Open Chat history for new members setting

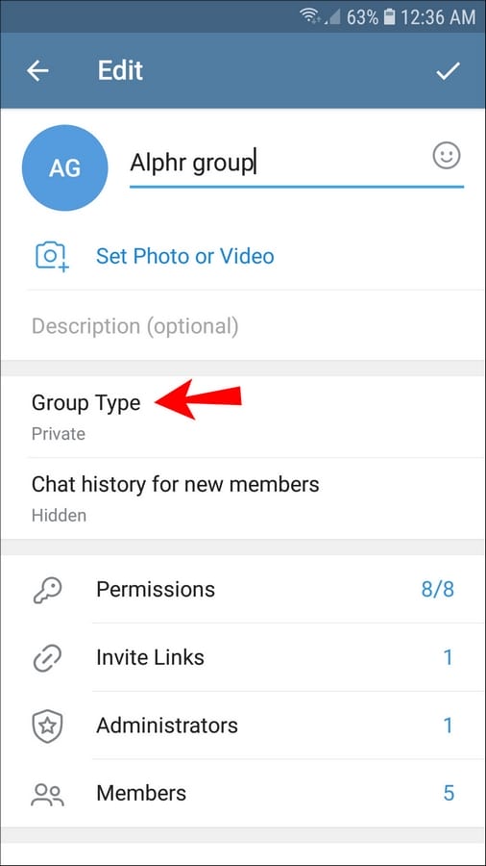point(243,498)
